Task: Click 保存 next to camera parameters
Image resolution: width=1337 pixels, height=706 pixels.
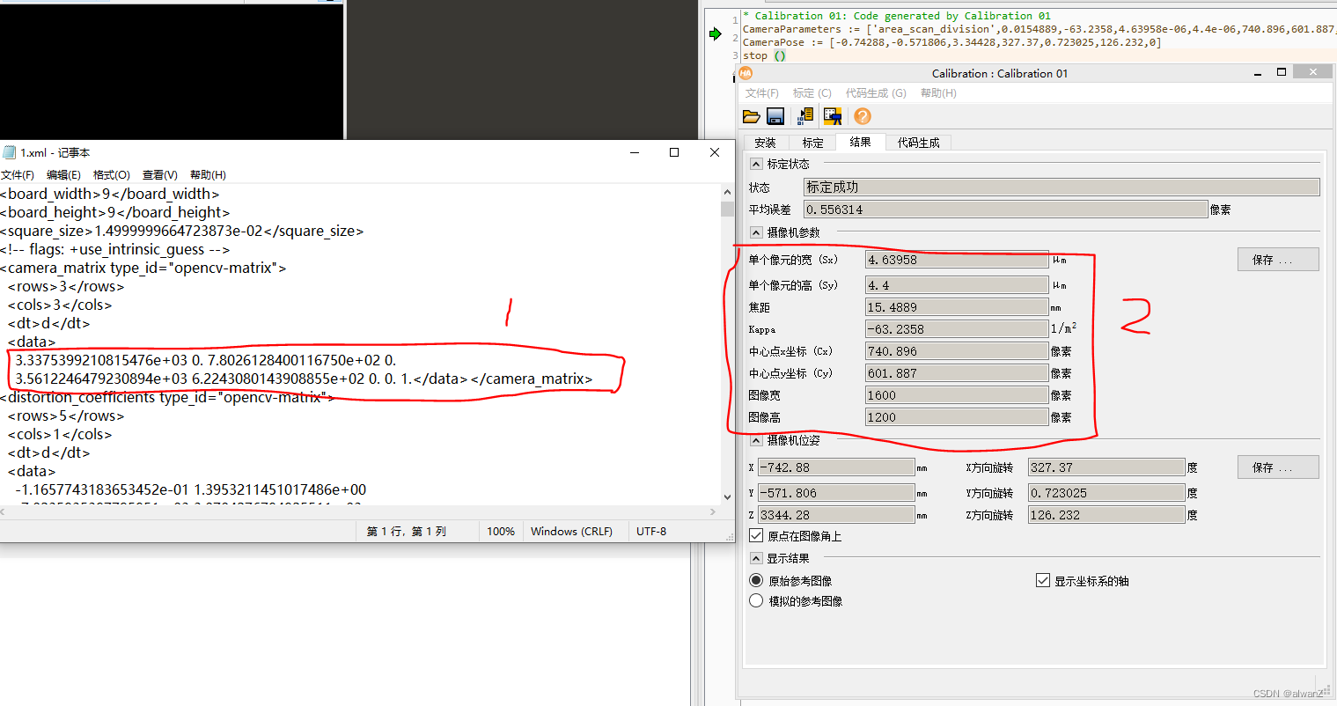Action: [x=1277, y=259]
